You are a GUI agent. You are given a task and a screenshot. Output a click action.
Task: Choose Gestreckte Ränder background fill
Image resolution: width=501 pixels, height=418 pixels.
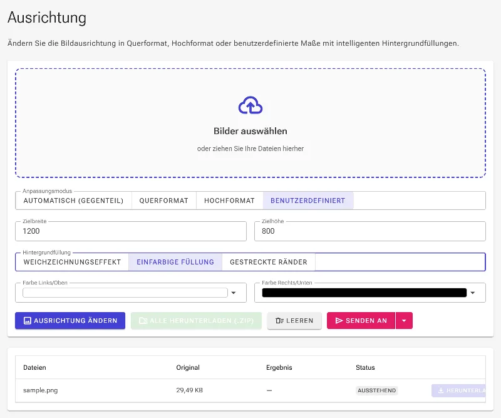(x=269, y=262)
